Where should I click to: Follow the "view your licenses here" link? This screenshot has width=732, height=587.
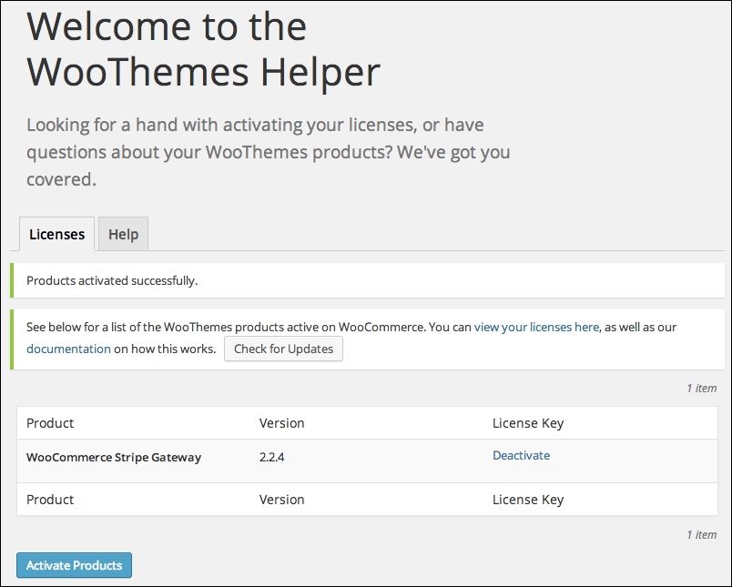[x=536, y=327]
